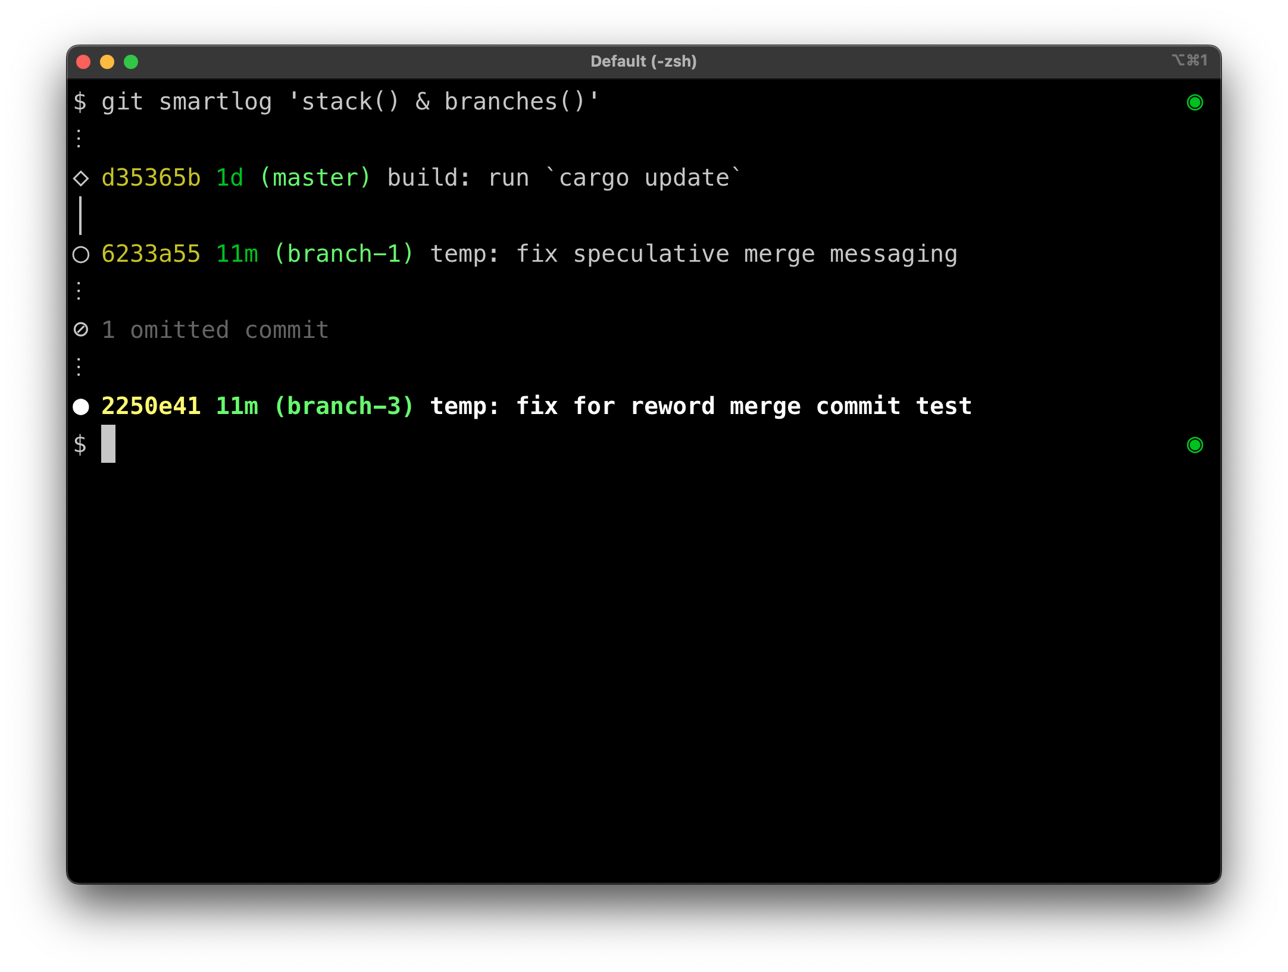Click the commit hash d35365b

(151, 178)
